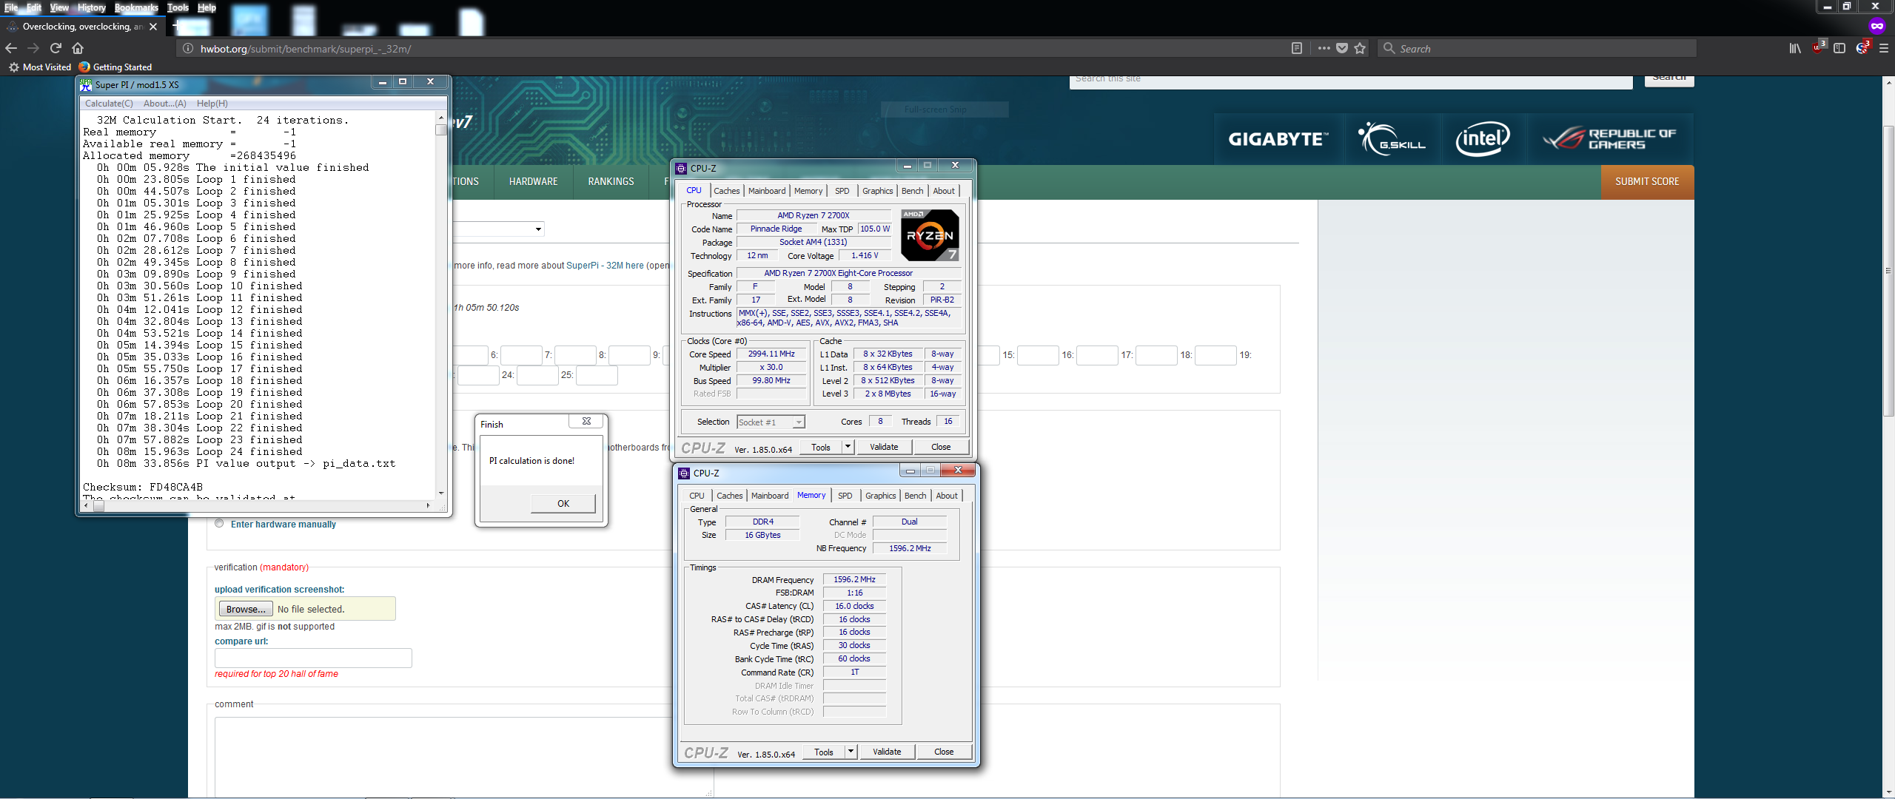Click Close button in lower CPU-Z window

(x=944, y=752)
